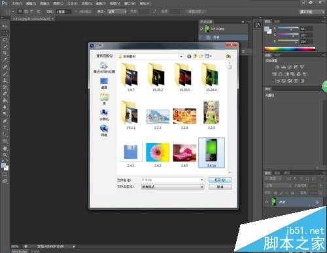Click Subtract from selection icon in options bar
Image resolution: width=327 pixels, height=253 pixels.
coord(32,11)
